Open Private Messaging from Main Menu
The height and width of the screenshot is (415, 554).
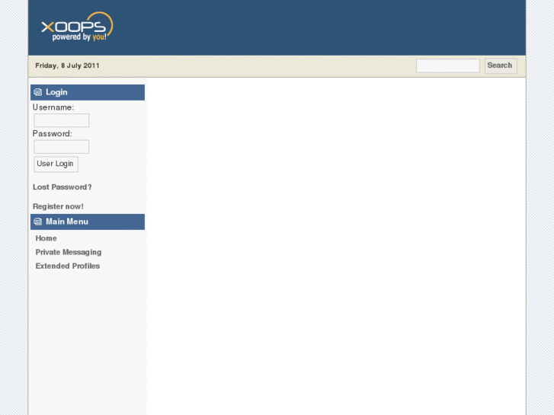click(68, 252)
